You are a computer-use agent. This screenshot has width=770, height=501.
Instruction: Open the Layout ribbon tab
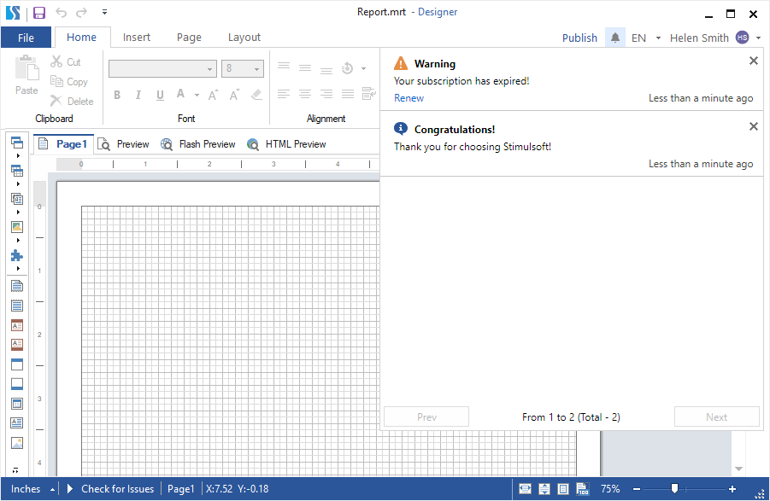pos(244,38)
